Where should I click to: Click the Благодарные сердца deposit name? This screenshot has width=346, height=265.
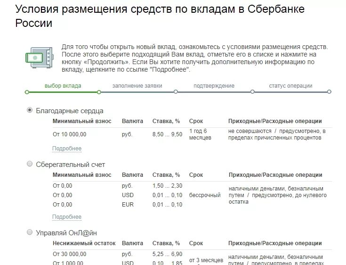tap(70, 111)
